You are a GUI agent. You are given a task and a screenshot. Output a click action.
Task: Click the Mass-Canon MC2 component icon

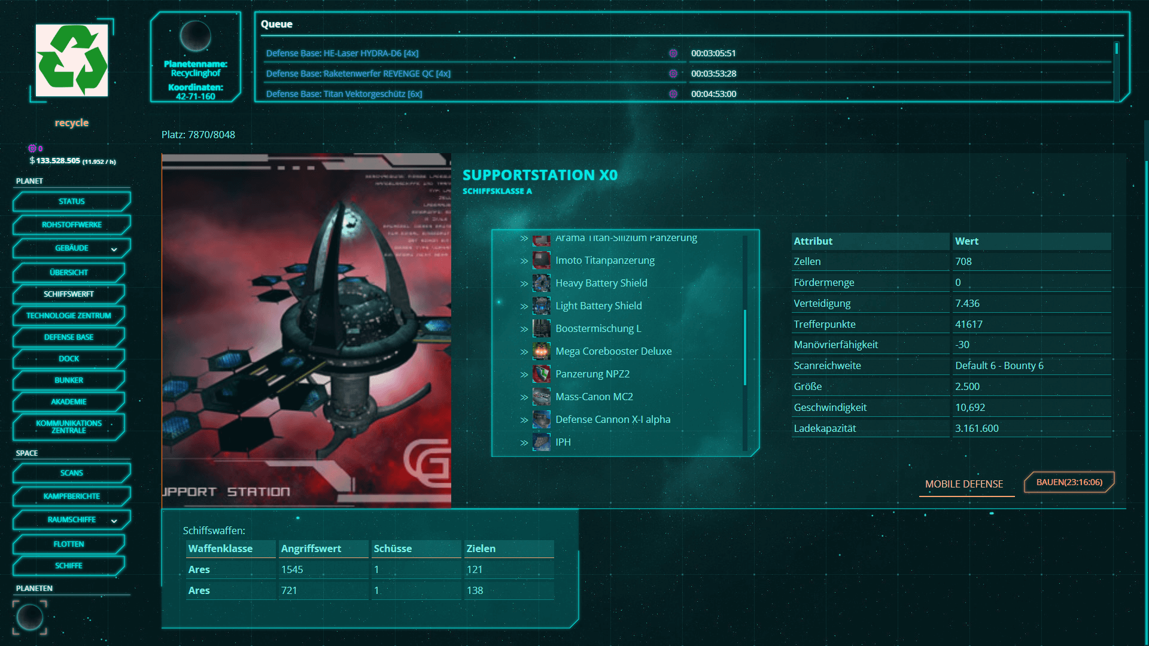[541, 397]
